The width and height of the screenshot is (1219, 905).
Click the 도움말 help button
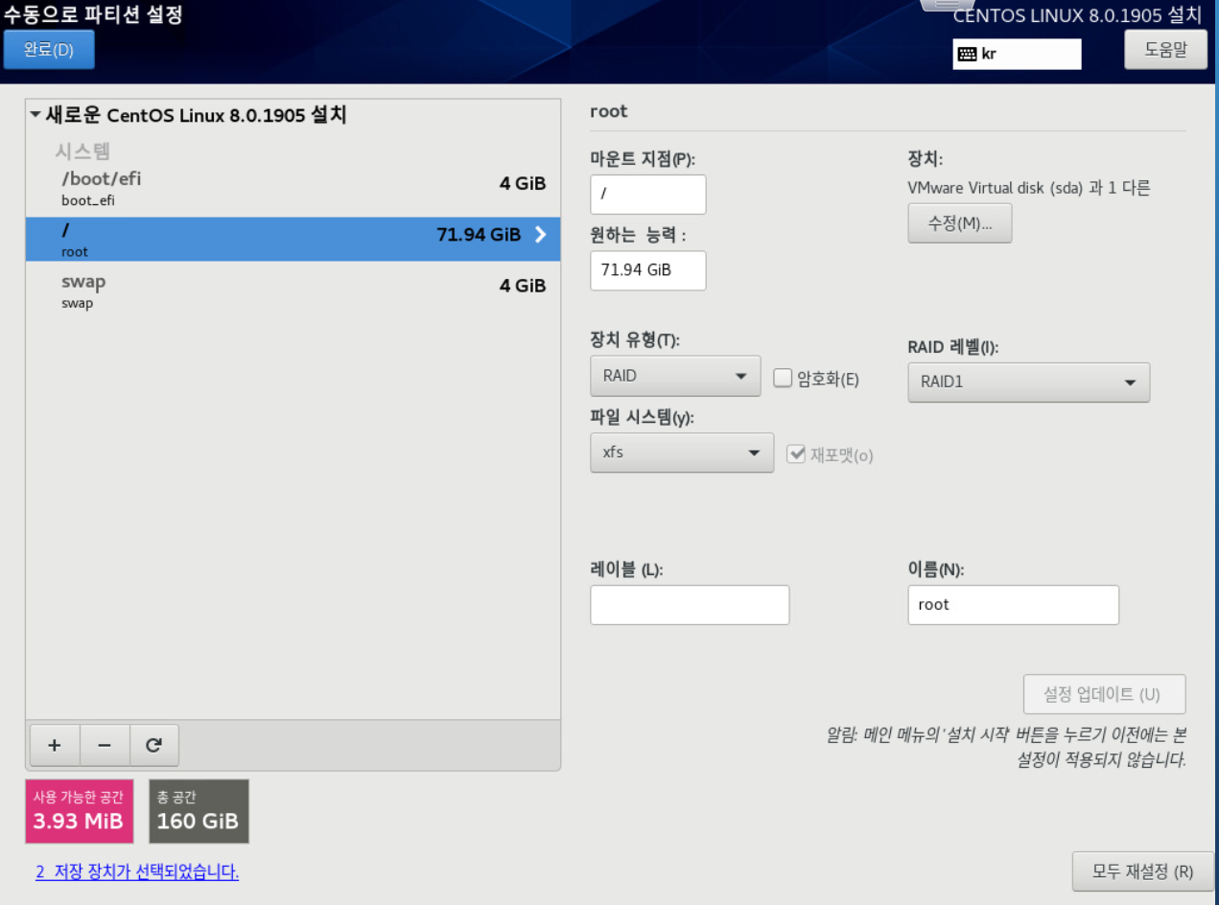(x=1165, y=50)
